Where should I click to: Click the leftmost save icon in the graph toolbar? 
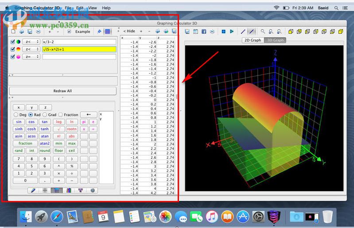pos(187,31)
